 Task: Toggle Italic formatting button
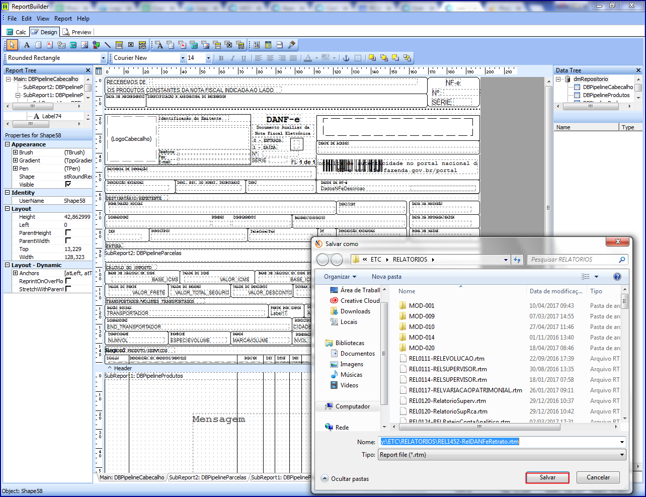tap(232, 58)
